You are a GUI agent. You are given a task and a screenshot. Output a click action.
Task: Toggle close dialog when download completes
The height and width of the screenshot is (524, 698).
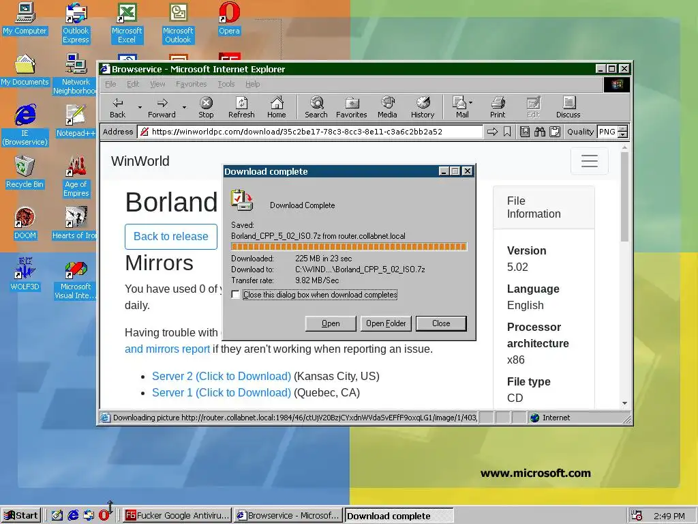pyautogui.click(x=235, y=295)
